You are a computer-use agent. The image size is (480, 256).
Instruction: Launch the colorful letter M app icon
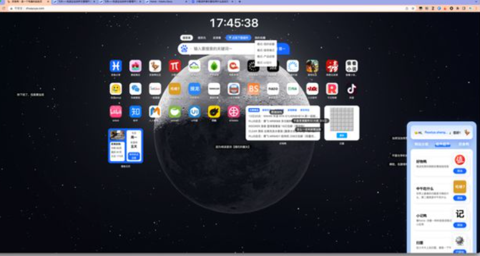155,112
